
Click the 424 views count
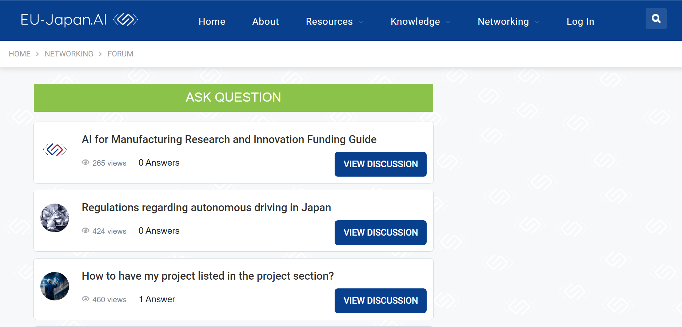coord(109,231)
